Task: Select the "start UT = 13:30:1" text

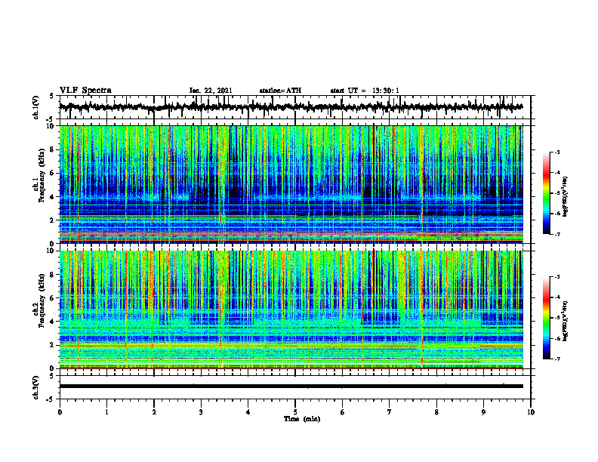Action: click(x=365, y=91)
